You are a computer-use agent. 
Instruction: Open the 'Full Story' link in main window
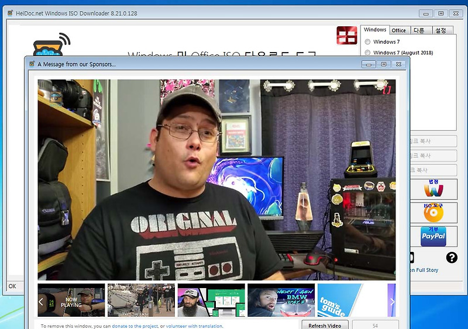[x=427, y=270]
